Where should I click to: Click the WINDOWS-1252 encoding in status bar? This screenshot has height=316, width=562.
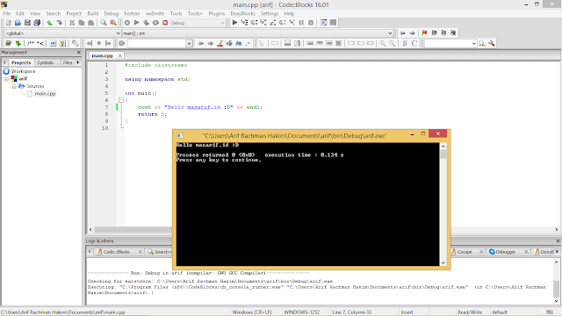302,312
